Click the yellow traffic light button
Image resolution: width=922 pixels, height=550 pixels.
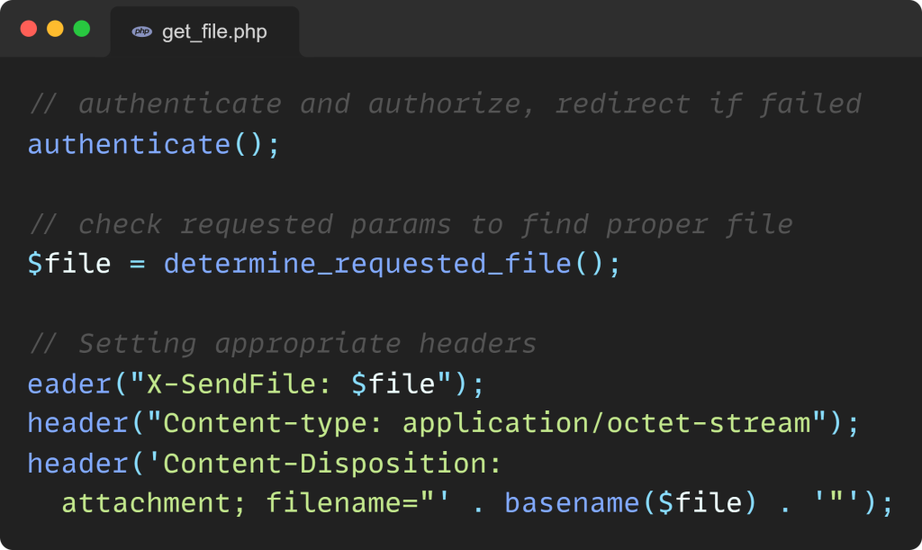click(x=54, y=28)
